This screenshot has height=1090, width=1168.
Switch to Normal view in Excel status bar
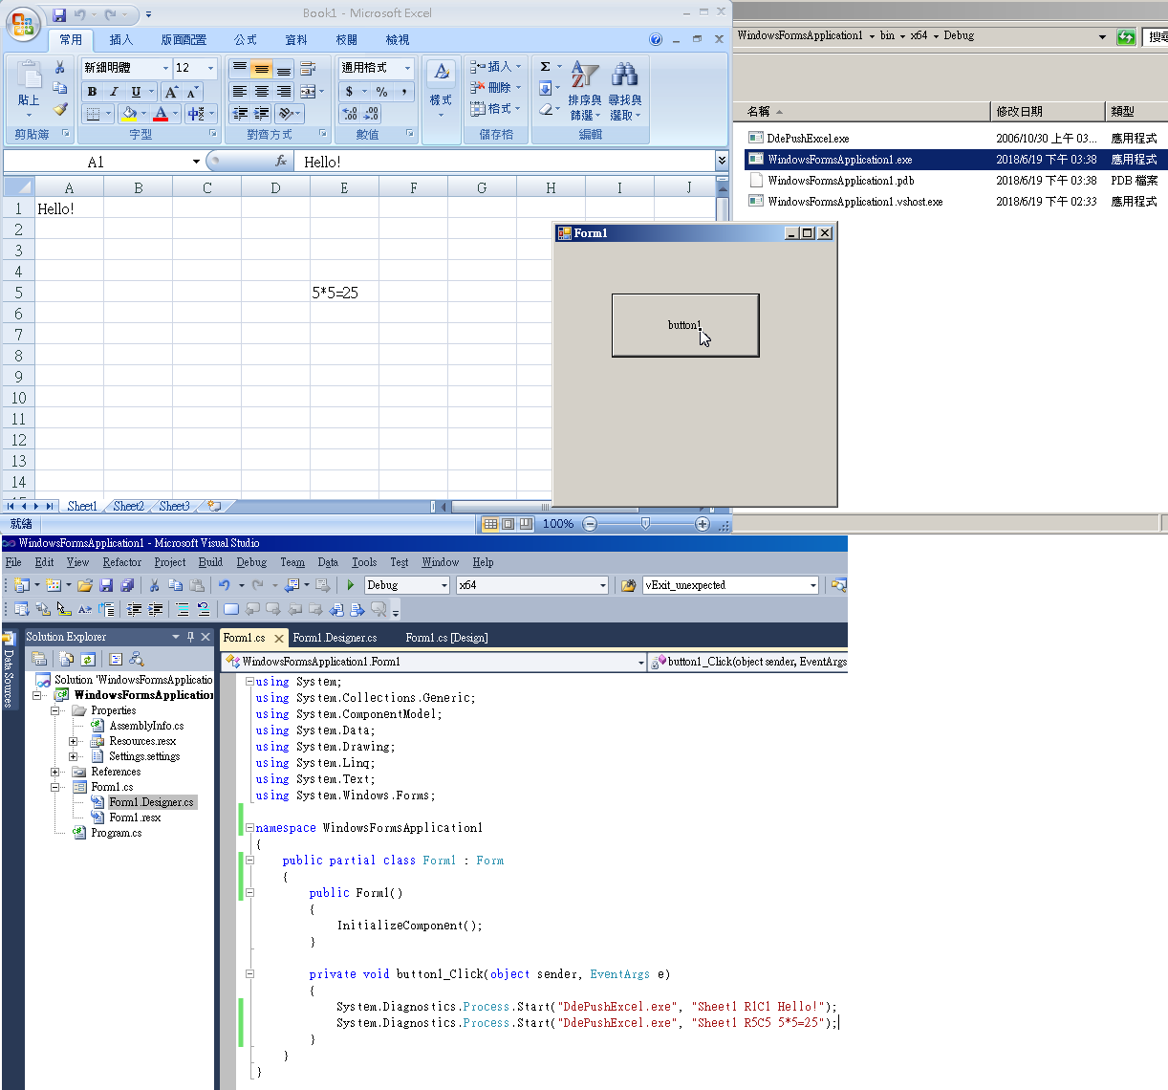(490, 524)
